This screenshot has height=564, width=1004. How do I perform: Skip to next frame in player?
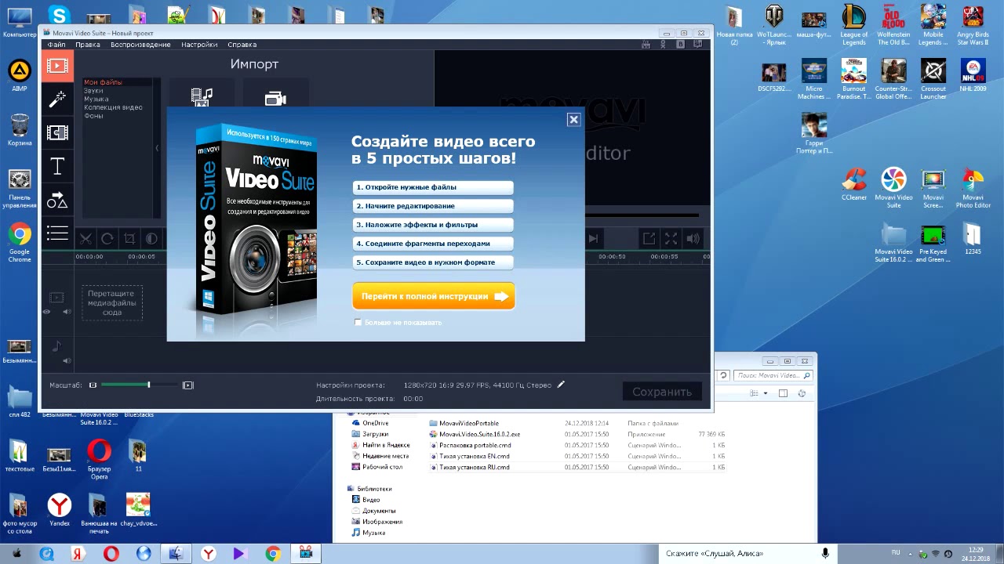point(594,239)
